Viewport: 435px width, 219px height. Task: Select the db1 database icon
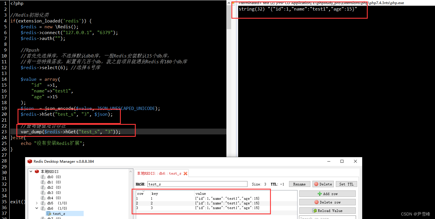[x=43, y=182]
